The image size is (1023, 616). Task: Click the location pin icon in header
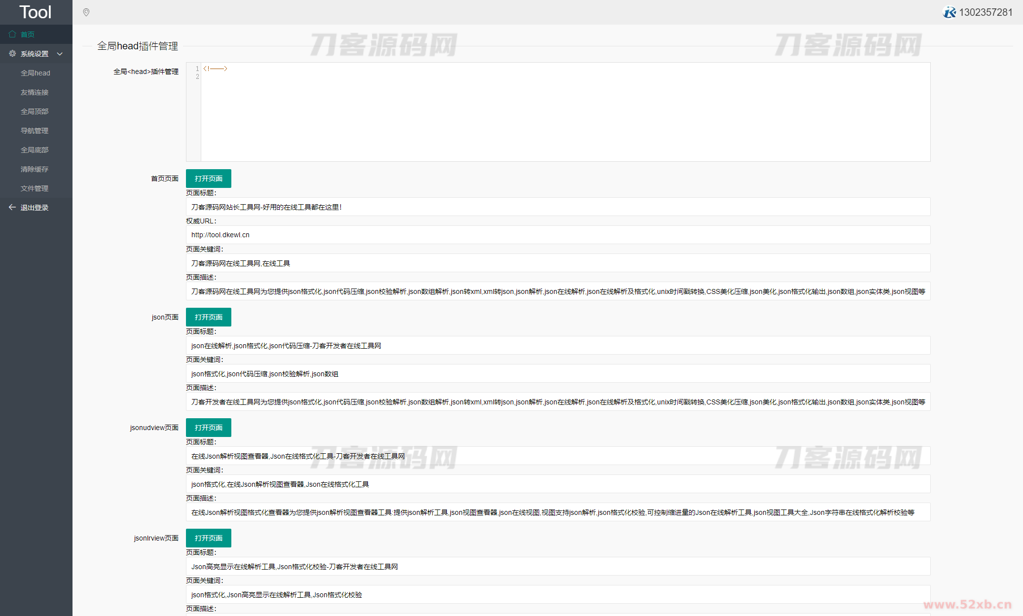(86, 12)
